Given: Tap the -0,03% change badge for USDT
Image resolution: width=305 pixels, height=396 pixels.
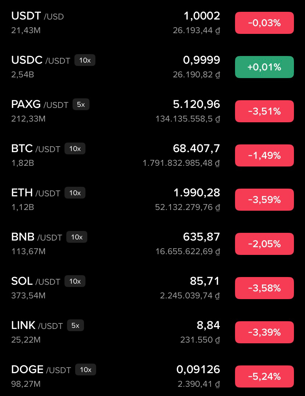Looking at the screenshot, I should (x=264, y=23).
